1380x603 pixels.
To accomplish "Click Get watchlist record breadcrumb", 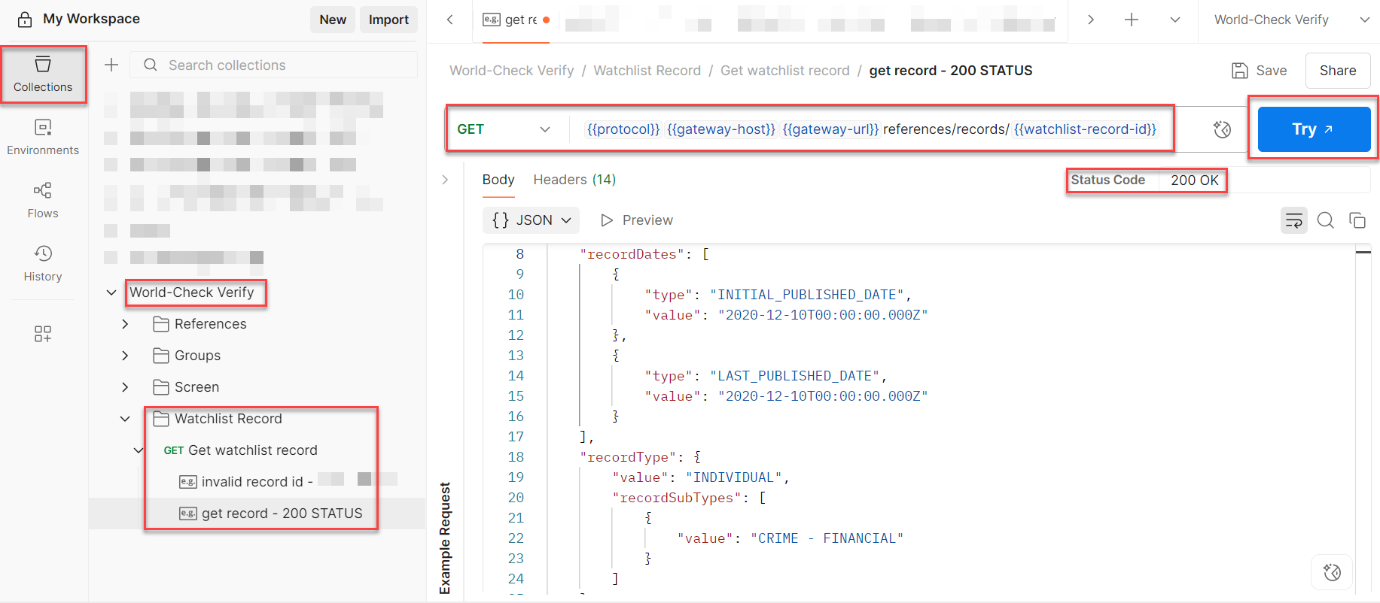I will coord(785,71).
